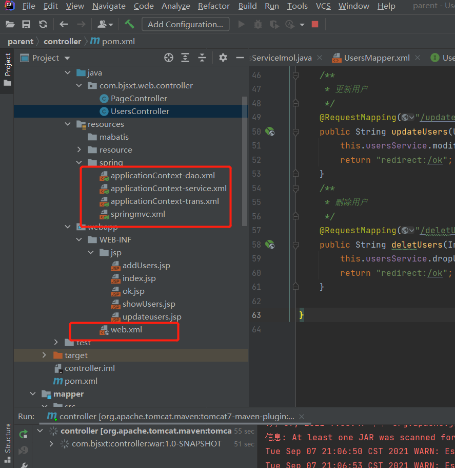455x468 pixels.
Task: Expand com.bjsxt:controller:war run node
Action: coord(51,444)
